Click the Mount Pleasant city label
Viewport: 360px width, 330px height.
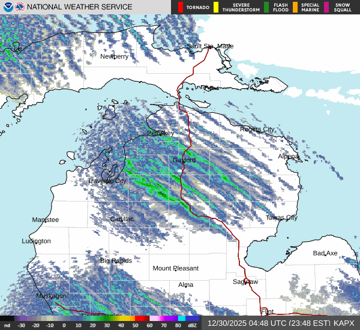[x=175, y=268]
